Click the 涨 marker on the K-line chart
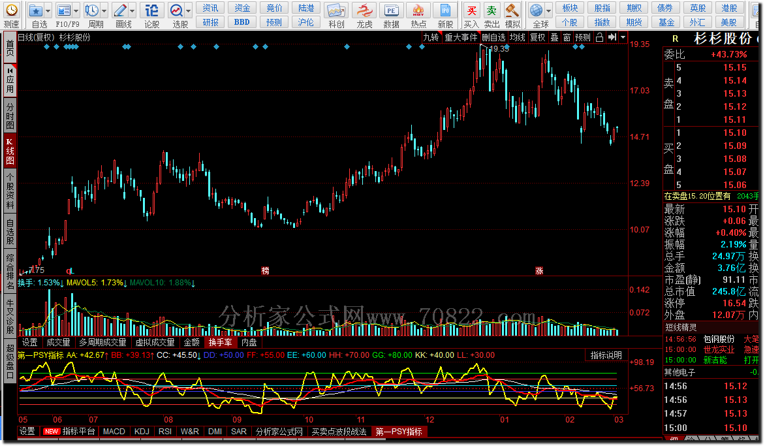The image size is (765, 446). tap(539, 271)
